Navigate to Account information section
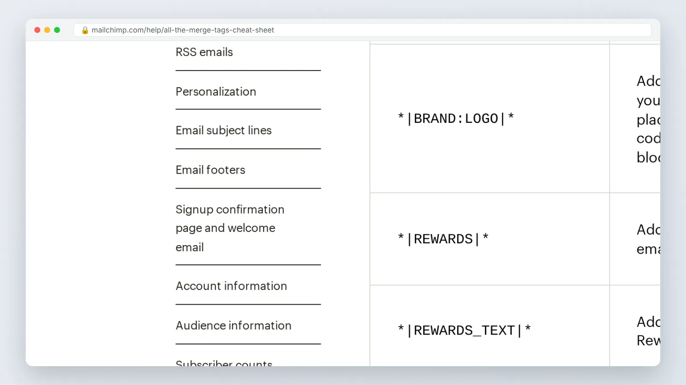This screenshot has height=385, width=686. pos(231,286)
